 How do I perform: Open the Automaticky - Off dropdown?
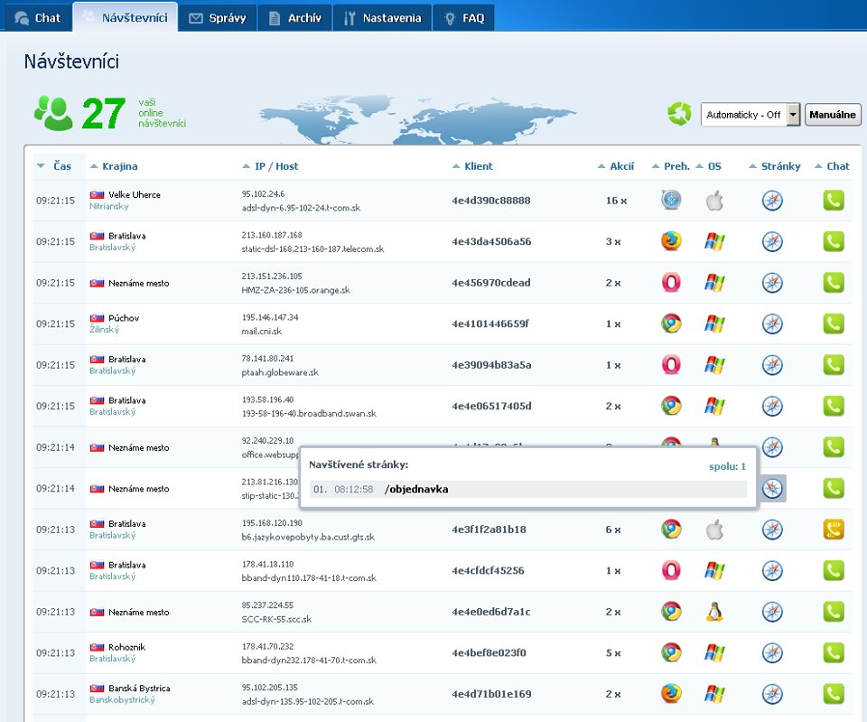pyautogui.click(x=793, y=115)
